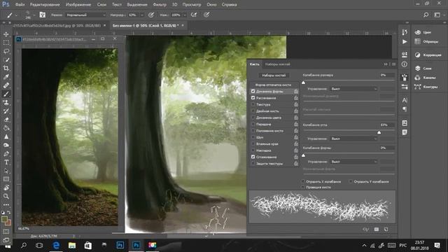Open the Файл menu
448x252 pixels.
(20, 5)
